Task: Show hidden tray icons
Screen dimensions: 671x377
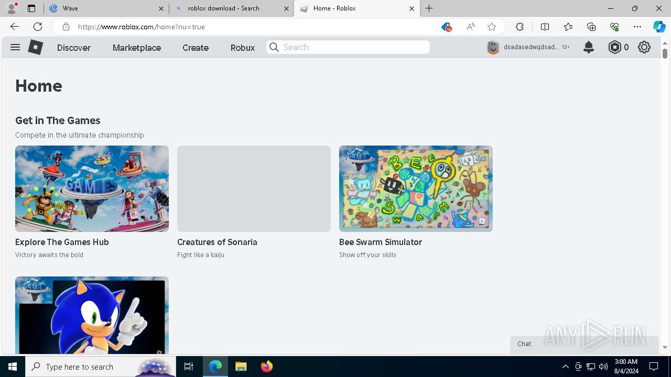Action: (565, 367)
